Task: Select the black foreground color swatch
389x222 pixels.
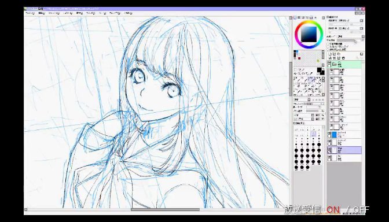Action: point(320,69)
